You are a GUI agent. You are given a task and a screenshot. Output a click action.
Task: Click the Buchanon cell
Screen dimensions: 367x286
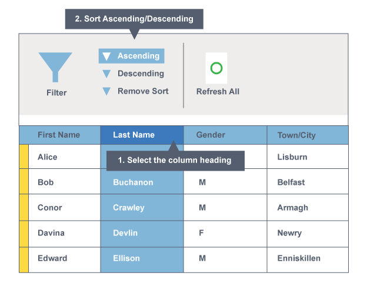[133, 182]
